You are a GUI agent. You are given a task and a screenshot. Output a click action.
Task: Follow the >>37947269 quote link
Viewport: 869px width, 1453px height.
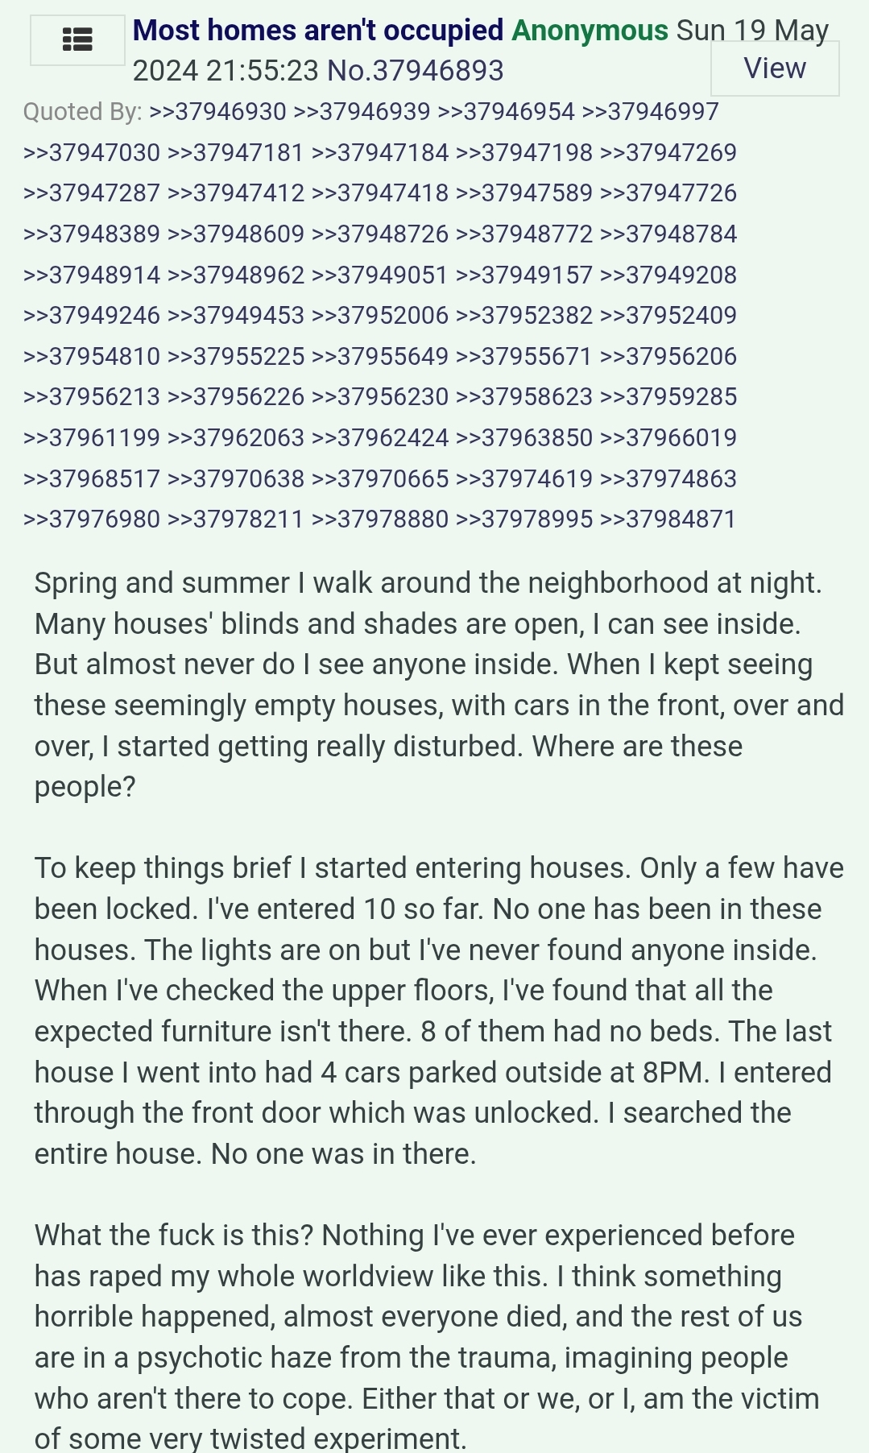(668, 152)
